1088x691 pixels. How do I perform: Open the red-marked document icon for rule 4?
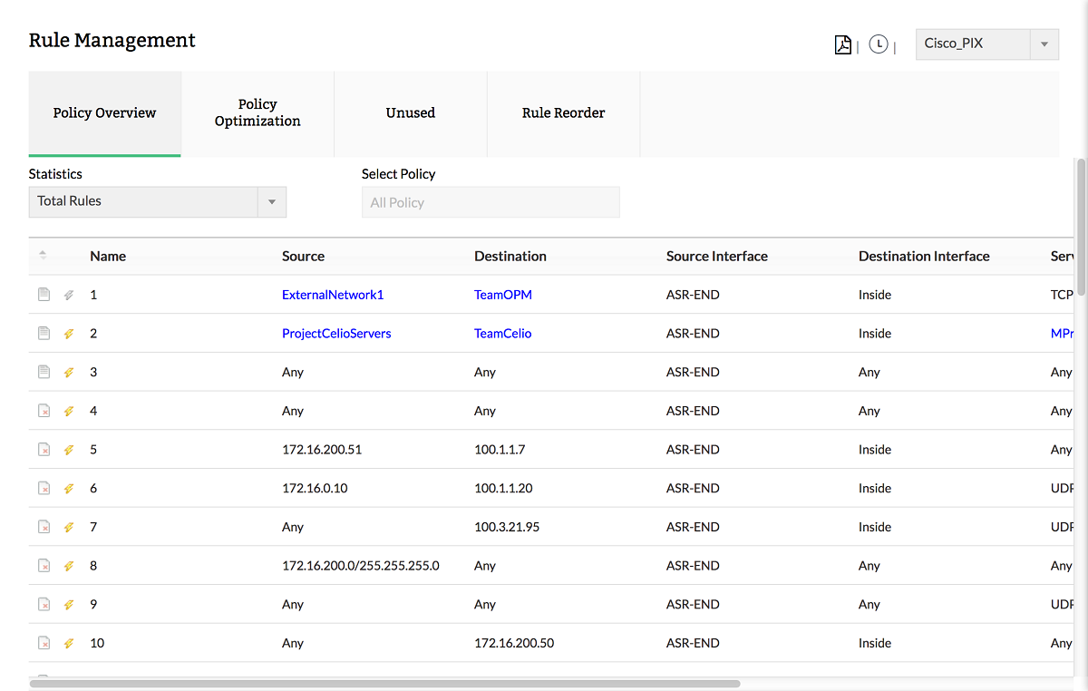pos(44,410)
